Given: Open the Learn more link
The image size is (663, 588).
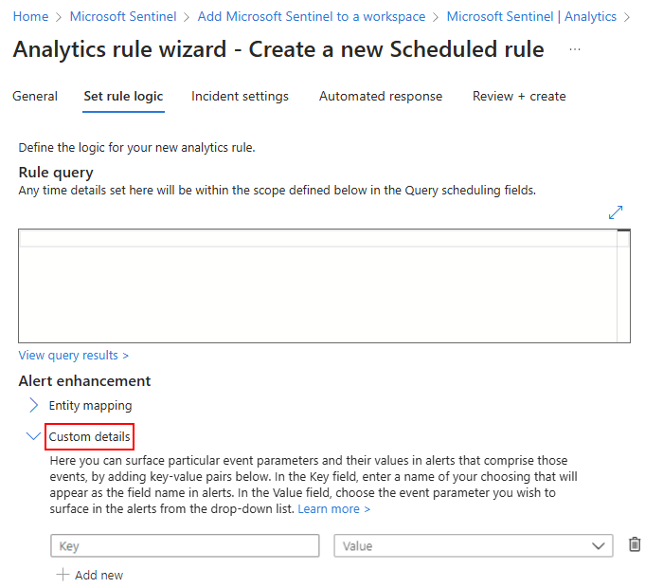Looking at the screenshot, I should pyautogui.click(x=333, y=509).
